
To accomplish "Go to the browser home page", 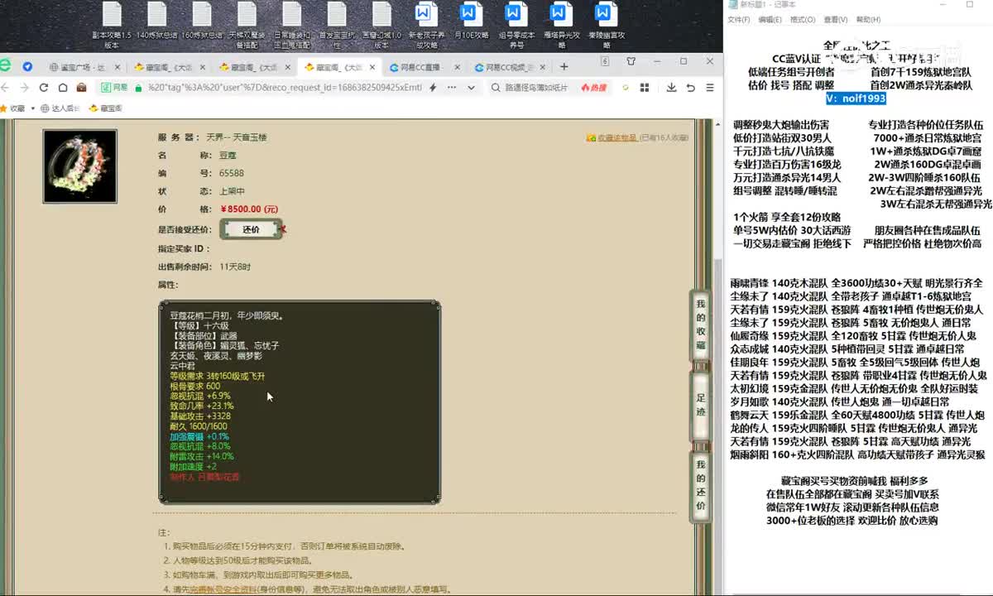I will click(63, 88).
